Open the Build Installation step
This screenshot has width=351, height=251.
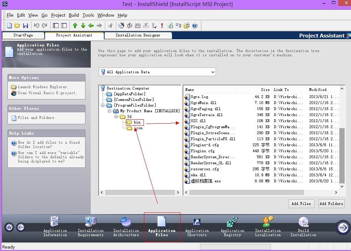click(303, 227)
